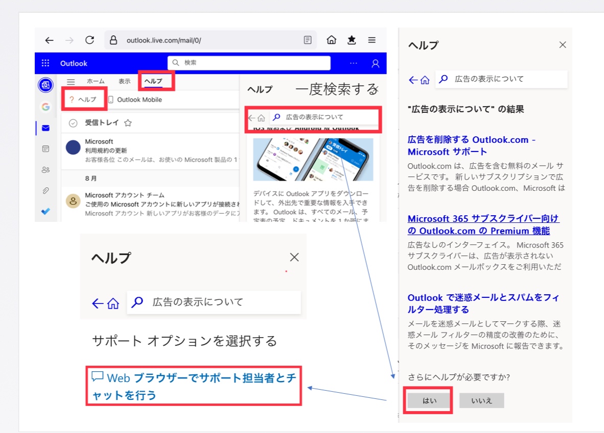Open Microsoft 365 サブスクライバー向け Premium 機能 link
Screen dimensions: 604x433
click(x=483, y=224)
